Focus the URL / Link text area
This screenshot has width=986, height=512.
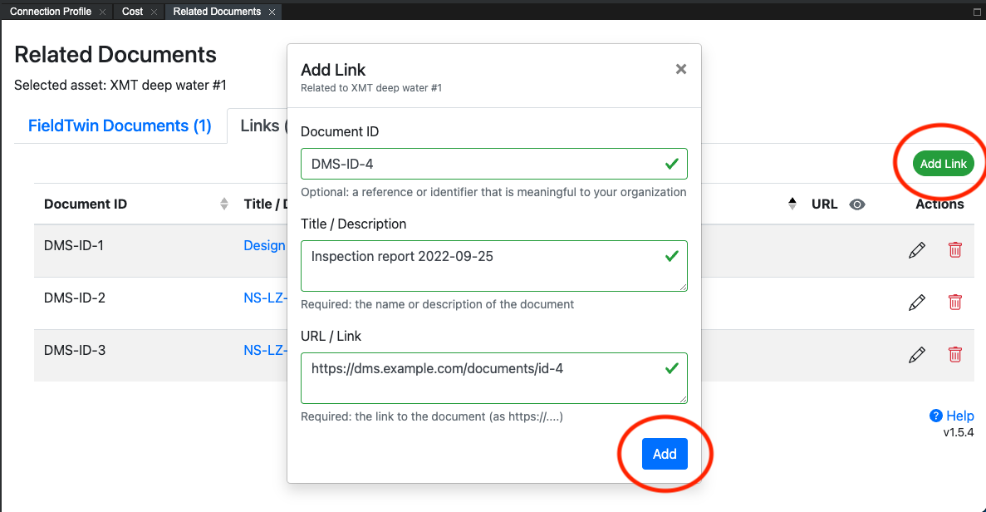[x=493, y=377]
